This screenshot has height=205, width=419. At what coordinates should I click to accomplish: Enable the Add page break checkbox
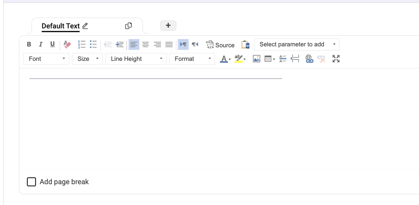[x=31, y=182]
